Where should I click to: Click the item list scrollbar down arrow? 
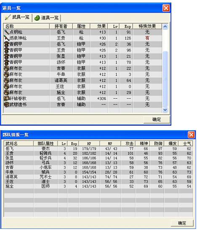165,110
